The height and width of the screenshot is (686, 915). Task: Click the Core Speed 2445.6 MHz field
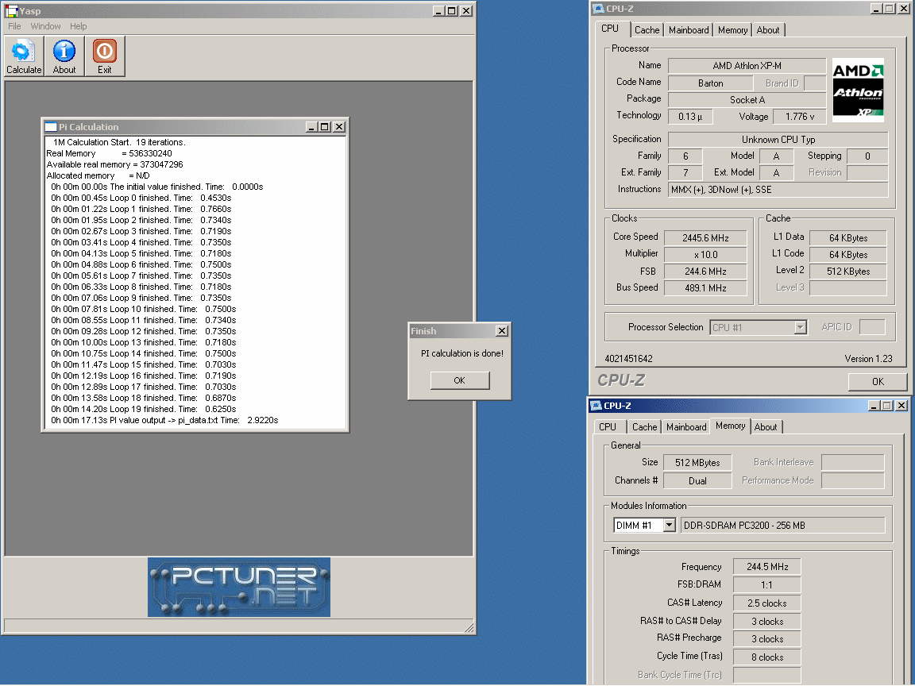click(x=705, y=238)
